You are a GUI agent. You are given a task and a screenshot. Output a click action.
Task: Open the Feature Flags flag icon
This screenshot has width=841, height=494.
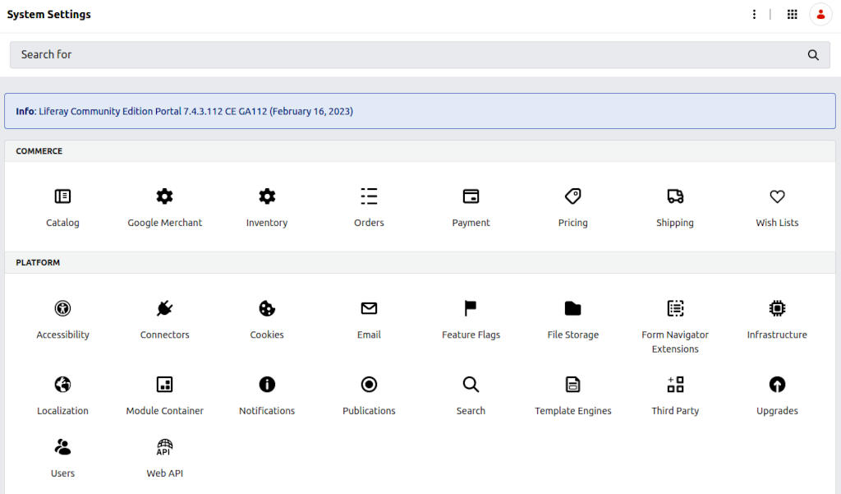(471, 308)
